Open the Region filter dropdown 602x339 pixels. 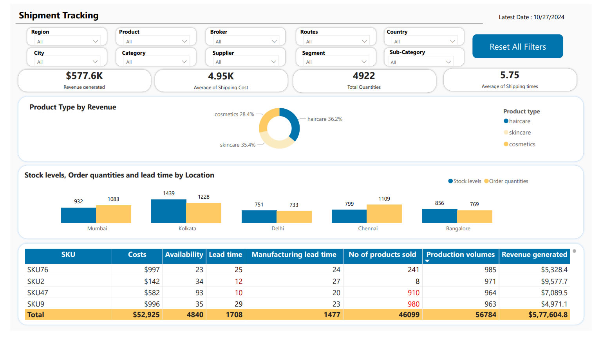point(95,41)
